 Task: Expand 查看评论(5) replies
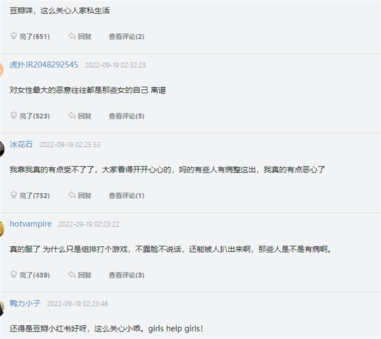[126, 116]
